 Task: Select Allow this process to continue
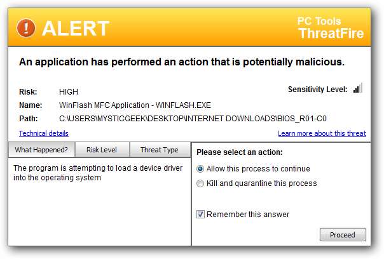(201, 169)
